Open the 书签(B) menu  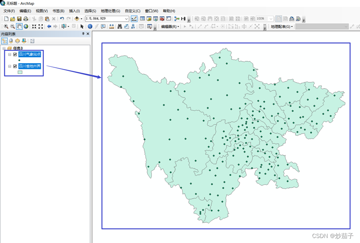pyautogui.click(x=58, y=11)
